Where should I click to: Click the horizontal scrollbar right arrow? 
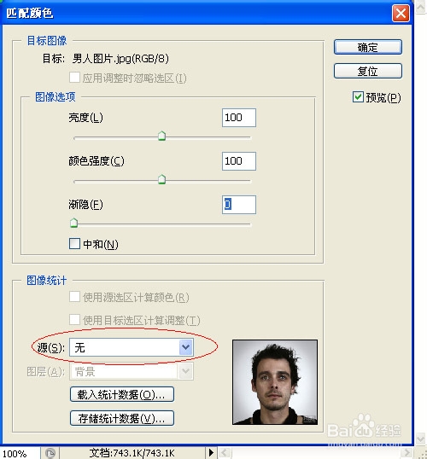tap(407, 453)
